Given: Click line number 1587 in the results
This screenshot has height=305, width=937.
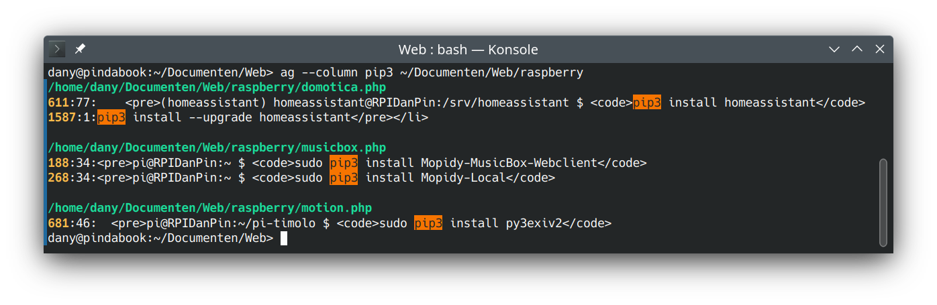Looking at the screenshot, I should coord(62,117).
